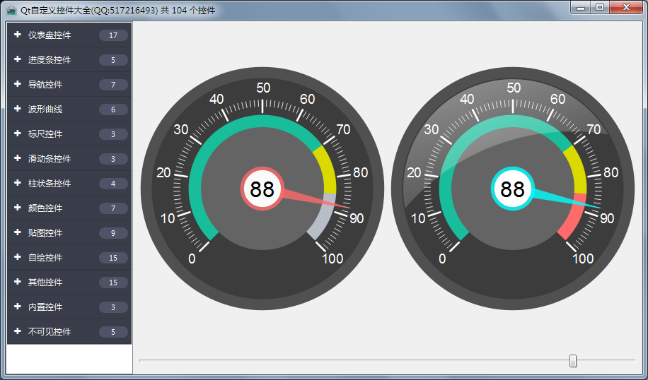
Task: Click the right gauge's cyan center value 88
Action: tap(512, 189)
